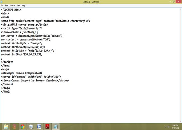This screenshot has height=130, width=182.
Task: Click the closing curly brace line
Action: click(x=2, y=58)
